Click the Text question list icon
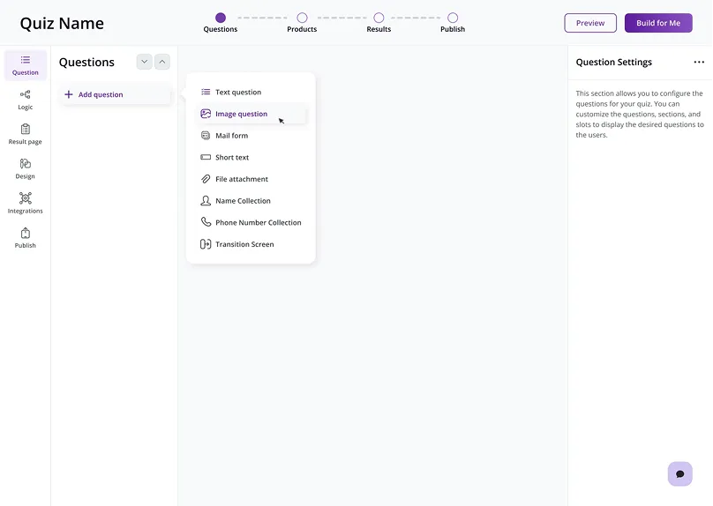This screenshot has width=713, height=506. click(206, 92)
